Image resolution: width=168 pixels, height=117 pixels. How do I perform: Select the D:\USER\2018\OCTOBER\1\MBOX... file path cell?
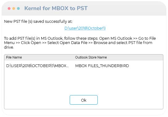point(37,66)
